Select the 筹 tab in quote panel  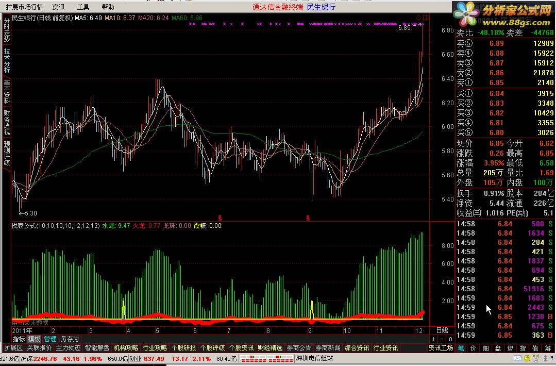tap(548, 348)
